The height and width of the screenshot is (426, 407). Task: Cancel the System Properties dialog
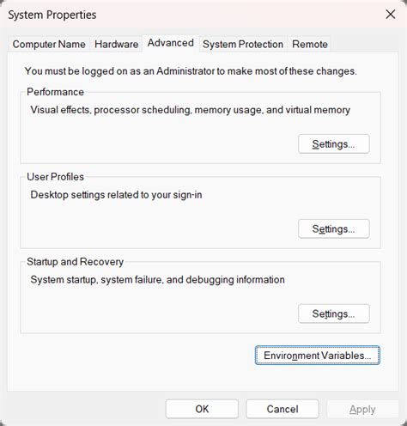pyautogui.click(x=282, y=409)
